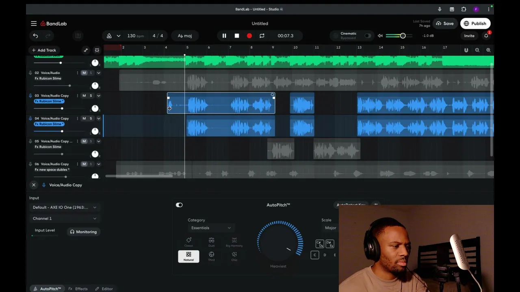Screen dimensions: 520x292
Task: Expand track 03 with its chevron
Action: pos(98,96)
